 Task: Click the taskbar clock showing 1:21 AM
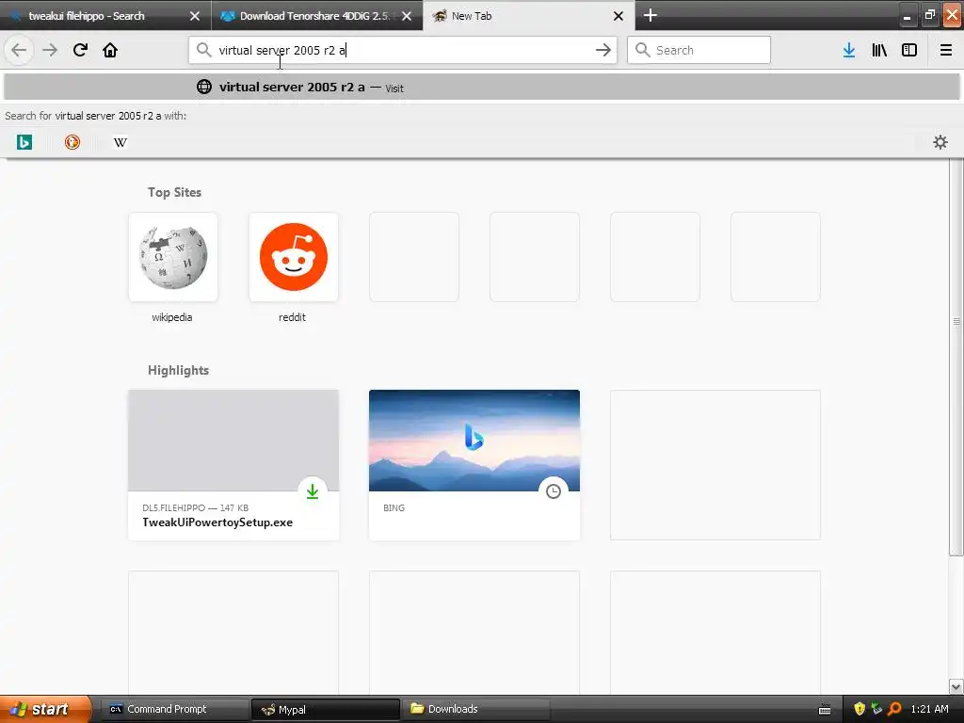tap(929, 709)
